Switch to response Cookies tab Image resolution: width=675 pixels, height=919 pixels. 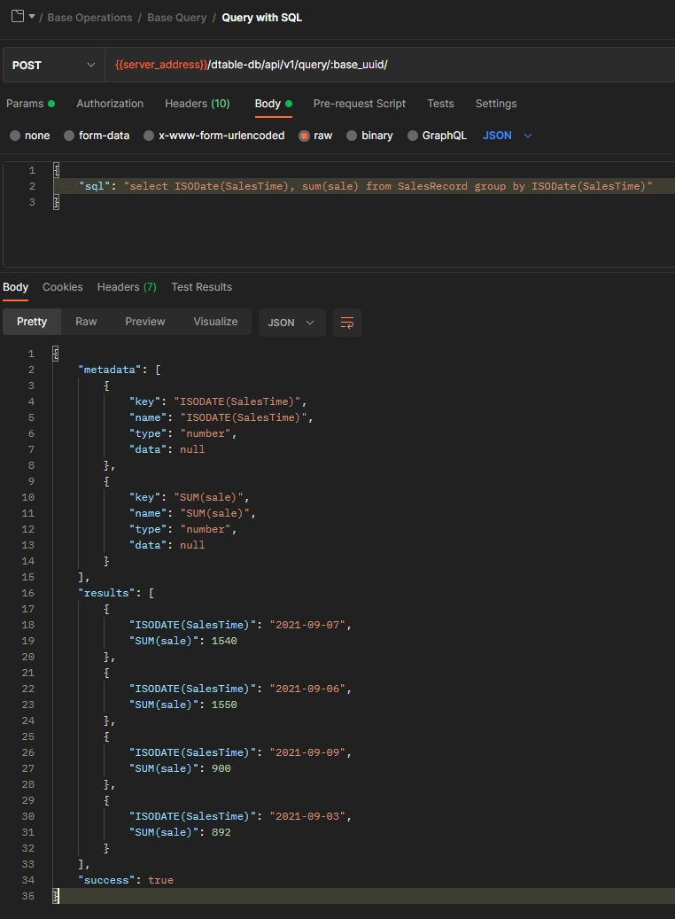[63, 287]
